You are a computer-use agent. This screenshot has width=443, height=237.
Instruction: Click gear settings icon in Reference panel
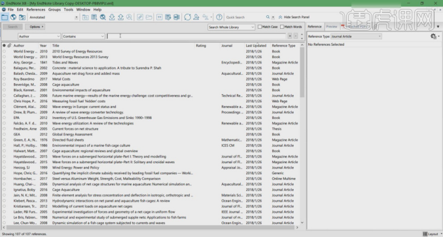(x=432, y=36)
